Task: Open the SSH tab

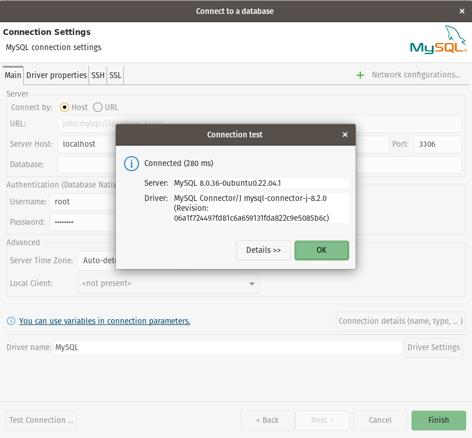Action: pos(98,75)
